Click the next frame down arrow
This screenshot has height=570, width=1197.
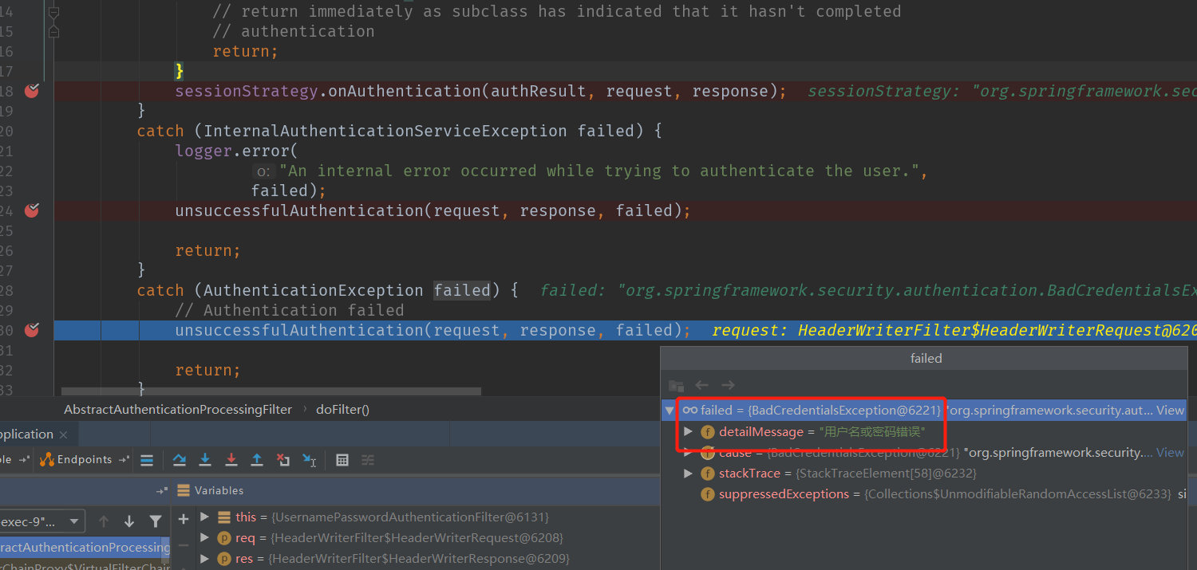coord(129,521)
